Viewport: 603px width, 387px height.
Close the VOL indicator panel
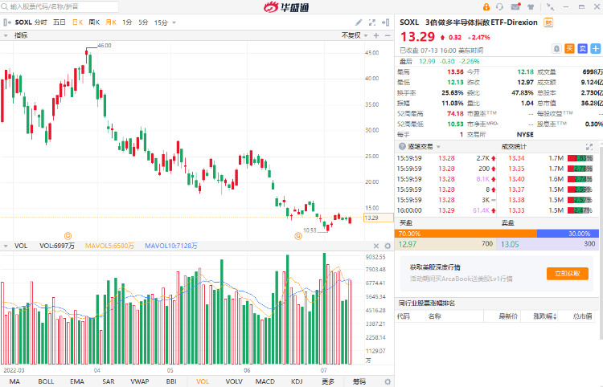point(376,246)
